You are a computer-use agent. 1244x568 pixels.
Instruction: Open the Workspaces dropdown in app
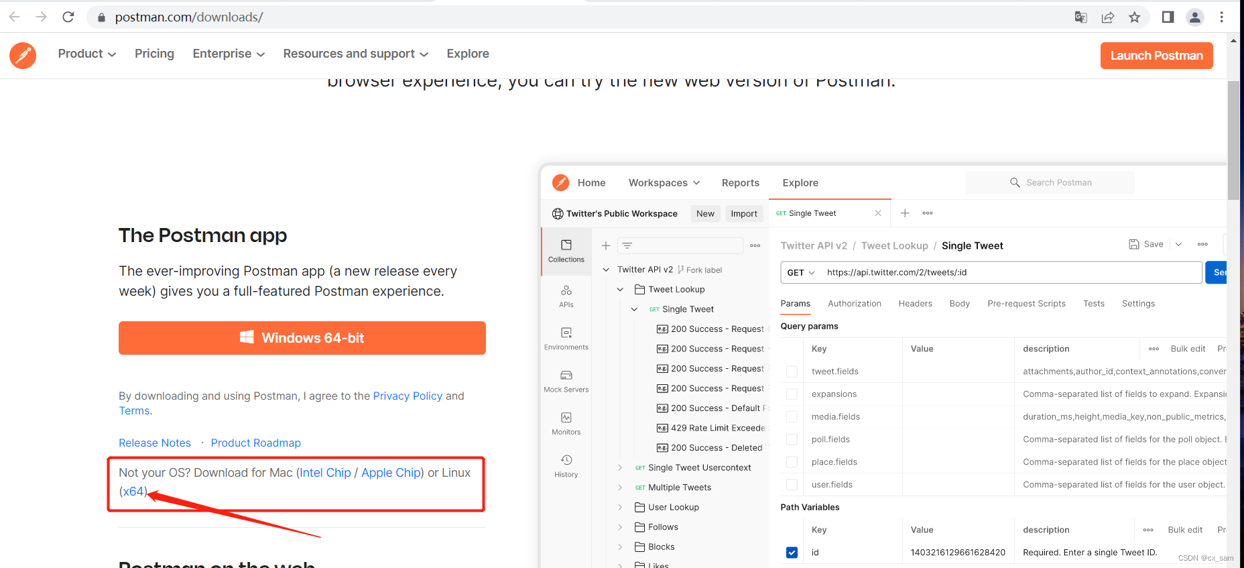click(x=664, y=182)
